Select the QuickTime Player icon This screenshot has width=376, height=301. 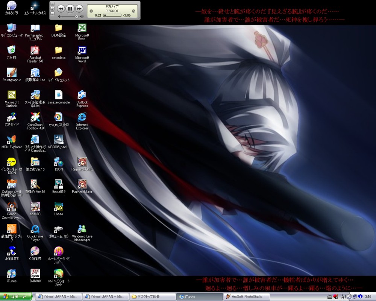35,233
